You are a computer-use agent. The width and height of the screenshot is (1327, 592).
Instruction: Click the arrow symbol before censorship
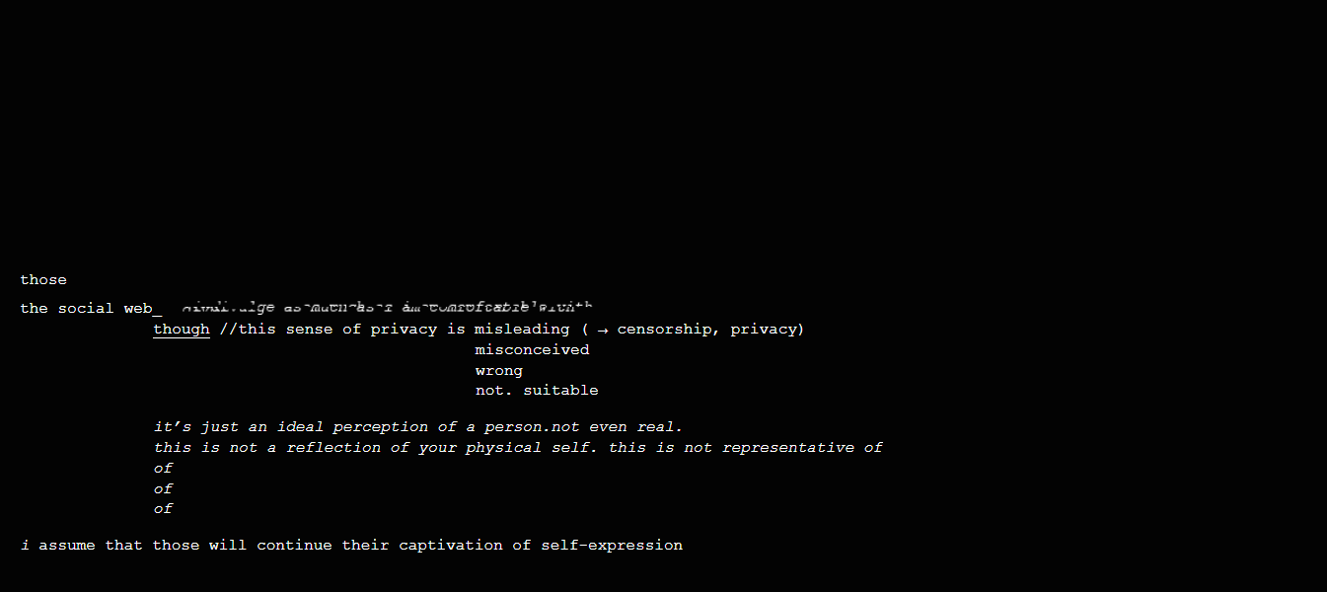(603, 330)
